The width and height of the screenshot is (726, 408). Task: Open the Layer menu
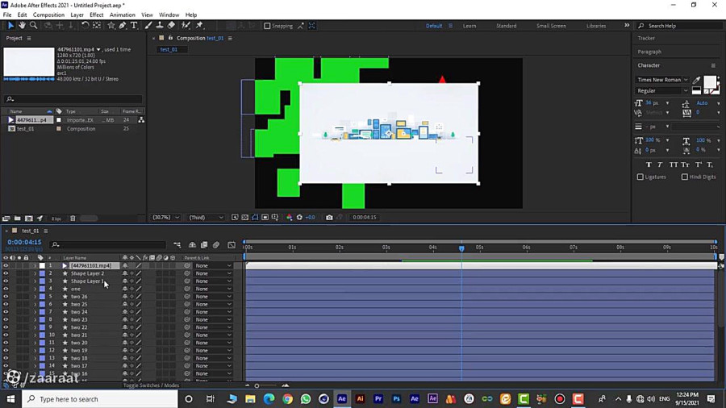pyautogui.click(x=77, y=15)
